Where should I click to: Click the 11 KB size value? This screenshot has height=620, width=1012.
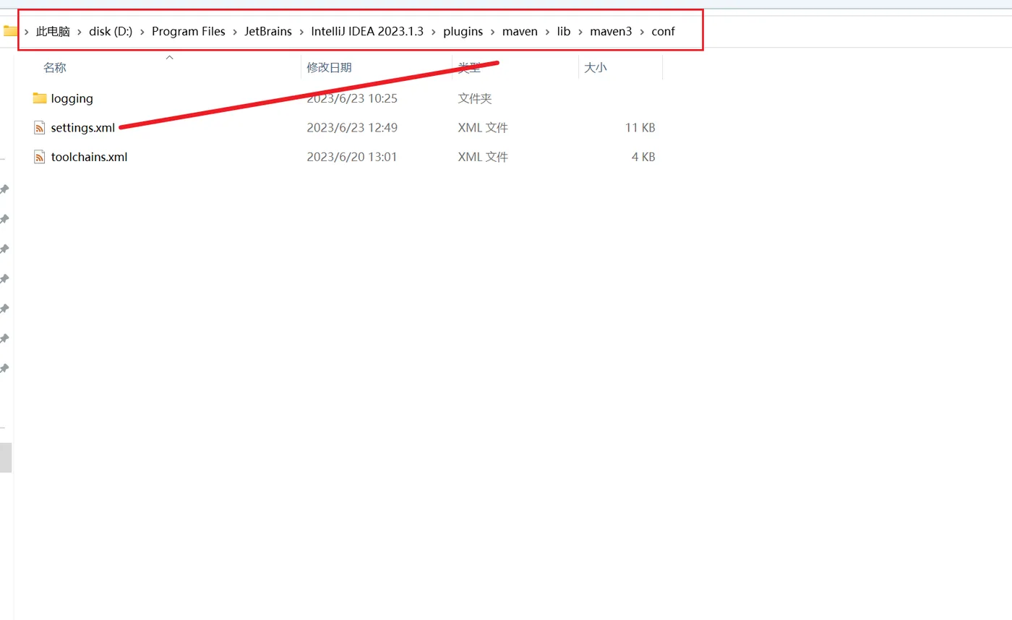click(x=640, y=128)
